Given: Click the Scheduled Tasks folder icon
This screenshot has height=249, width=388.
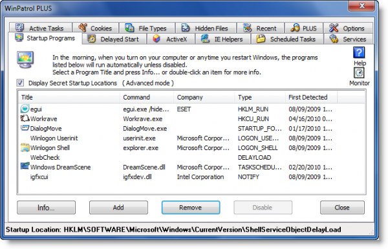Looking at the screenshot, I should (x=261, y=39).
